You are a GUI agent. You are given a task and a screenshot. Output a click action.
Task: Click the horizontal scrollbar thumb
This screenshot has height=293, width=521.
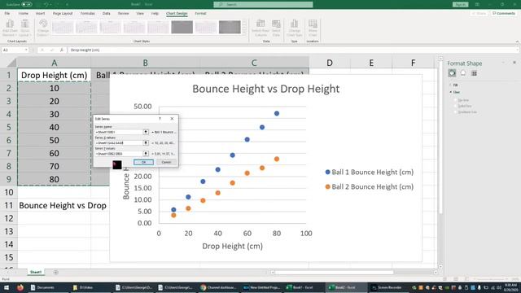point(334,273)
